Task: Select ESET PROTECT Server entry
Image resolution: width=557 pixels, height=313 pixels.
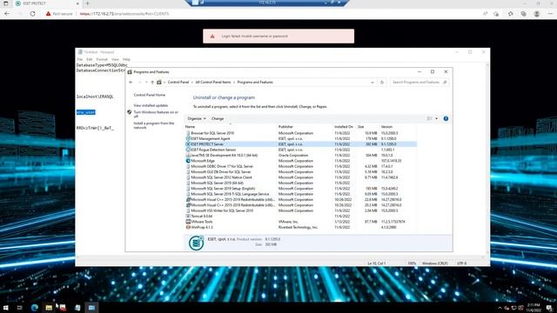Action: point(300,144)
